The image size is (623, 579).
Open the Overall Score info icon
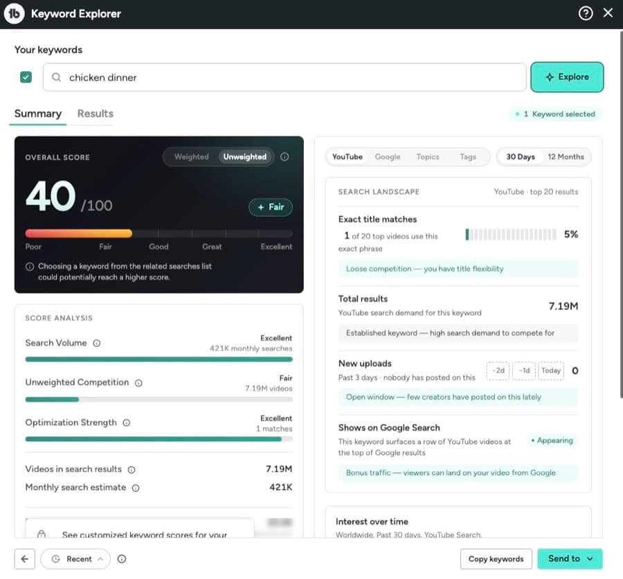[x=285, y=157]
